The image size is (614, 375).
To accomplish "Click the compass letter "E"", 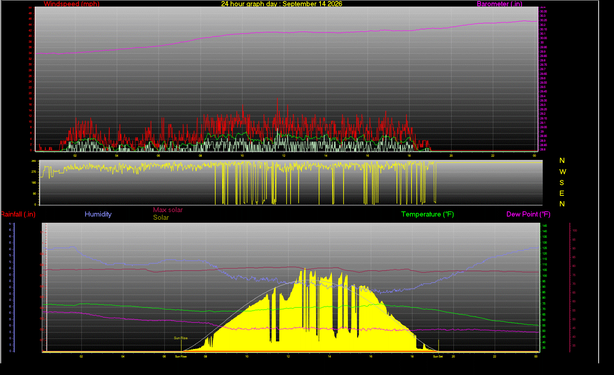I will 562,193.
